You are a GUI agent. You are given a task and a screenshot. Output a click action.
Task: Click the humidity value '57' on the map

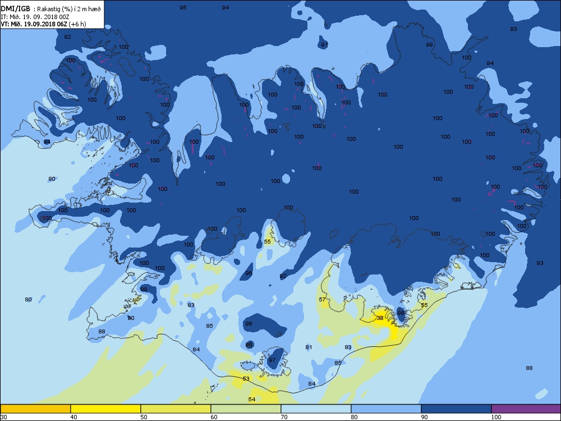pyautogui.click(x=323, y=299)
